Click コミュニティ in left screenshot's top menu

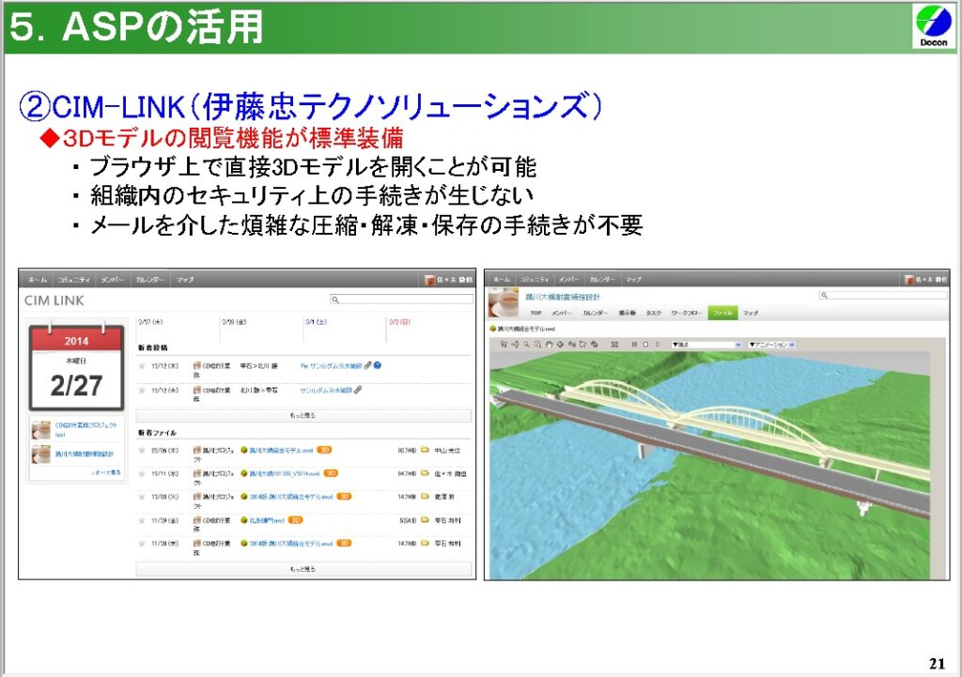point(73,280)
